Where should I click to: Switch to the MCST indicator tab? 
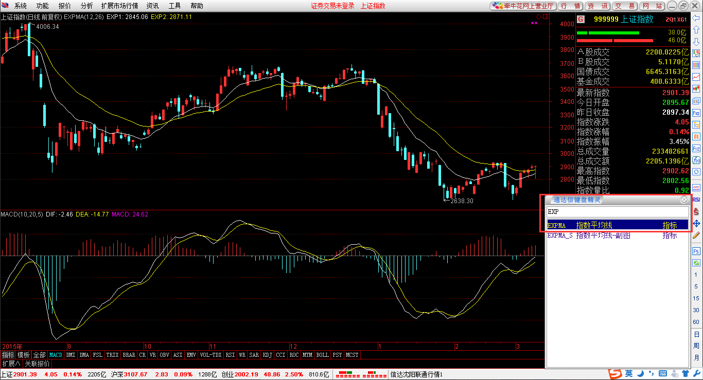pyautogui.click(x=352, y=355)
